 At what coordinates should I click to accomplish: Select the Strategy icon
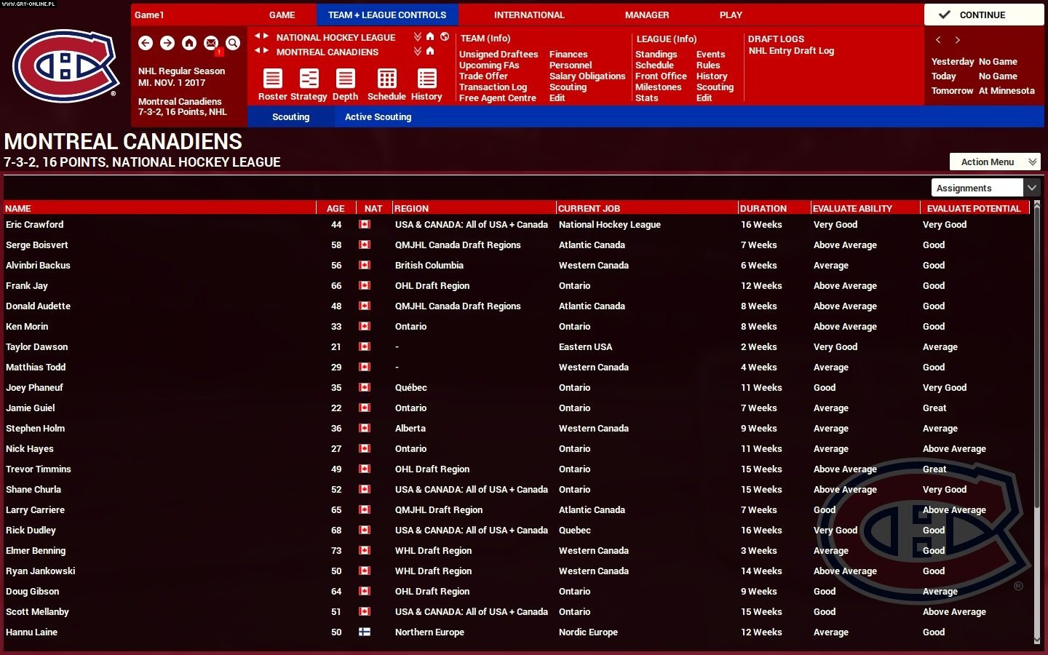click(309, 80)
